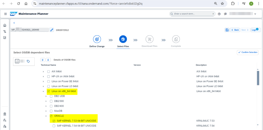Uncheck Linux on x86_64 64bit checkbox

pyautogui.click(x=49, y=91)
